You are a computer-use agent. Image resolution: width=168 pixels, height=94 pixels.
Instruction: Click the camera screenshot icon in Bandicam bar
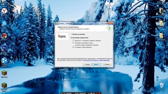(x=92, y=93)
